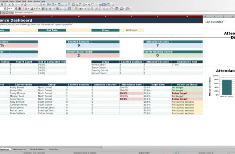
Task: Click the font color A swatch
Action: [x=32, y=9]
